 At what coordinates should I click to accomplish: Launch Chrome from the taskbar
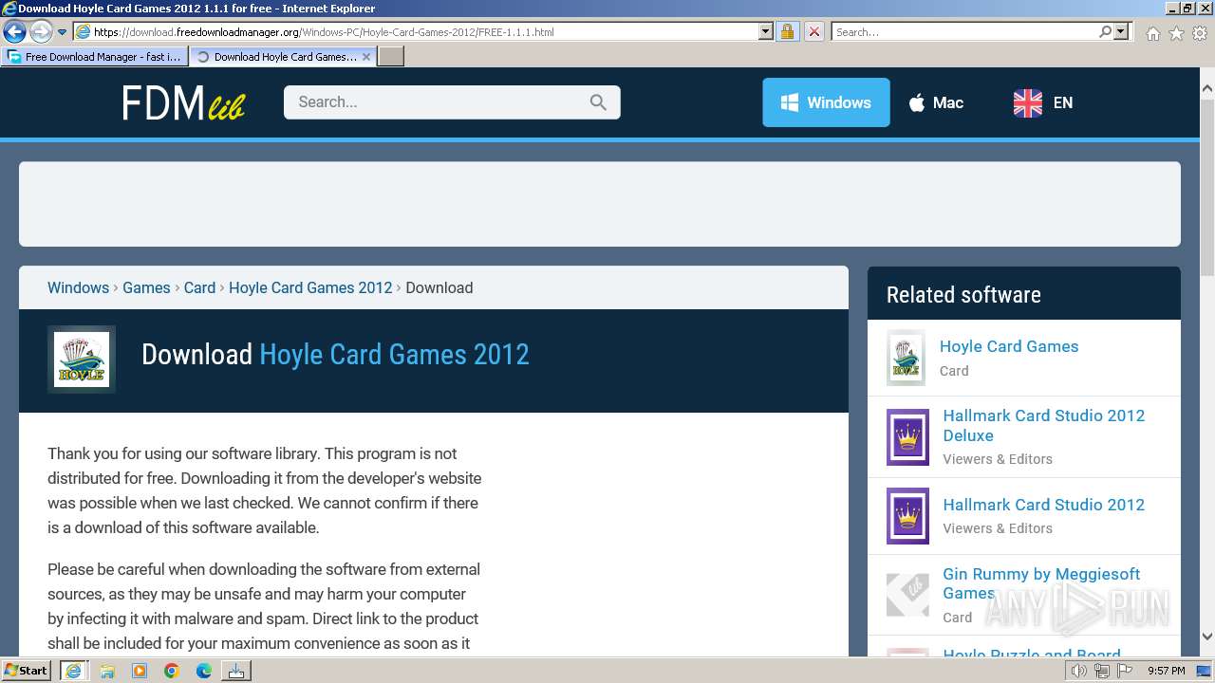click(172, 671)
